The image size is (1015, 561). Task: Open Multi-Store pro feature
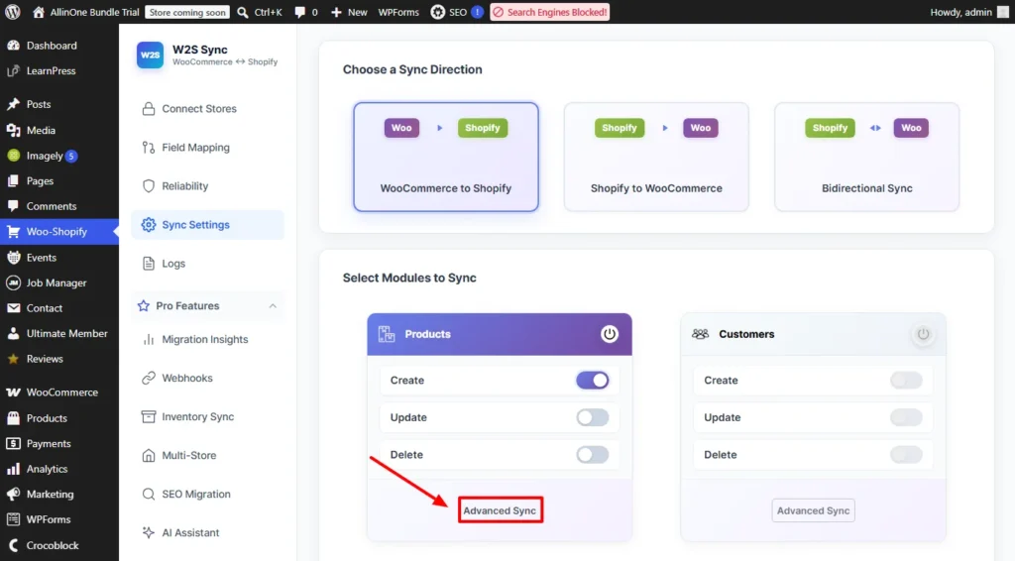point(207,456)
